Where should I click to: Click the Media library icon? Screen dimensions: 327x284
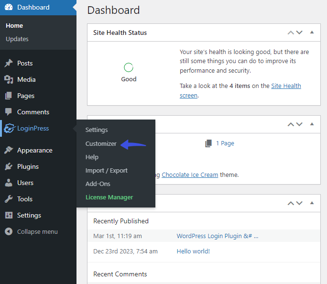click(9, 79)
